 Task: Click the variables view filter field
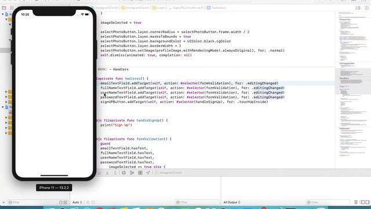(x=197, y=203)
